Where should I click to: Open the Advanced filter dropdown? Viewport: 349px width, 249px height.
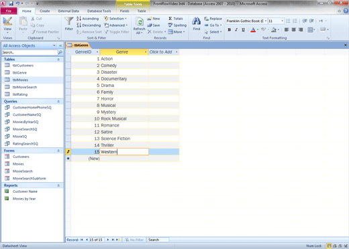pyautogui.click(x=116, y=25)
